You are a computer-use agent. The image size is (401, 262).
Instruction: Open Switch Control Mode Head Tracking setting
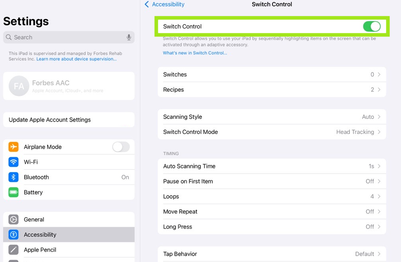pos(272,132)
